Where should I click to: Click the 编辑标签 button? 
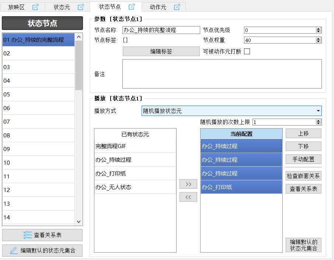(x=161, y=51)
